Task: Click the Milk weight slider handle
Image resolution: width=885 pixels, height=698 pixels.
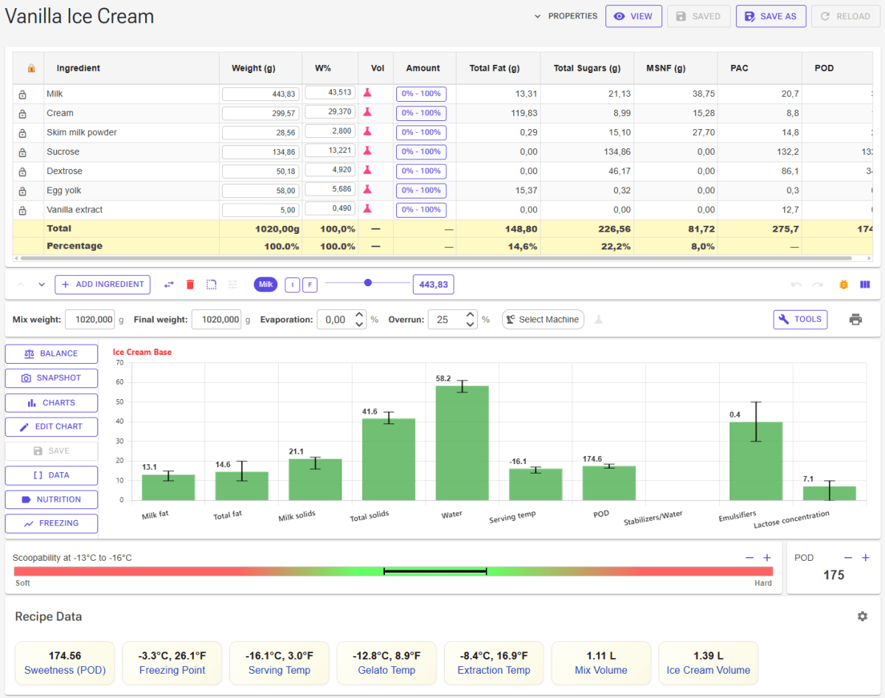Action: pos(368,283)
